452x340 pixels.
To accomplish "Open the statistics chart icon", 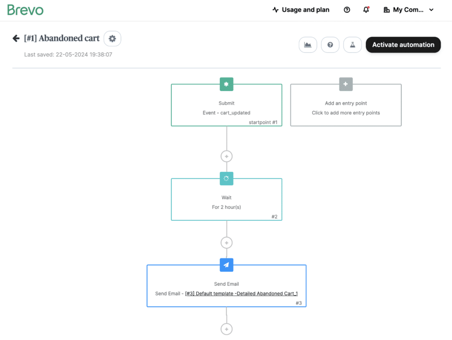I will click(308, 45).
